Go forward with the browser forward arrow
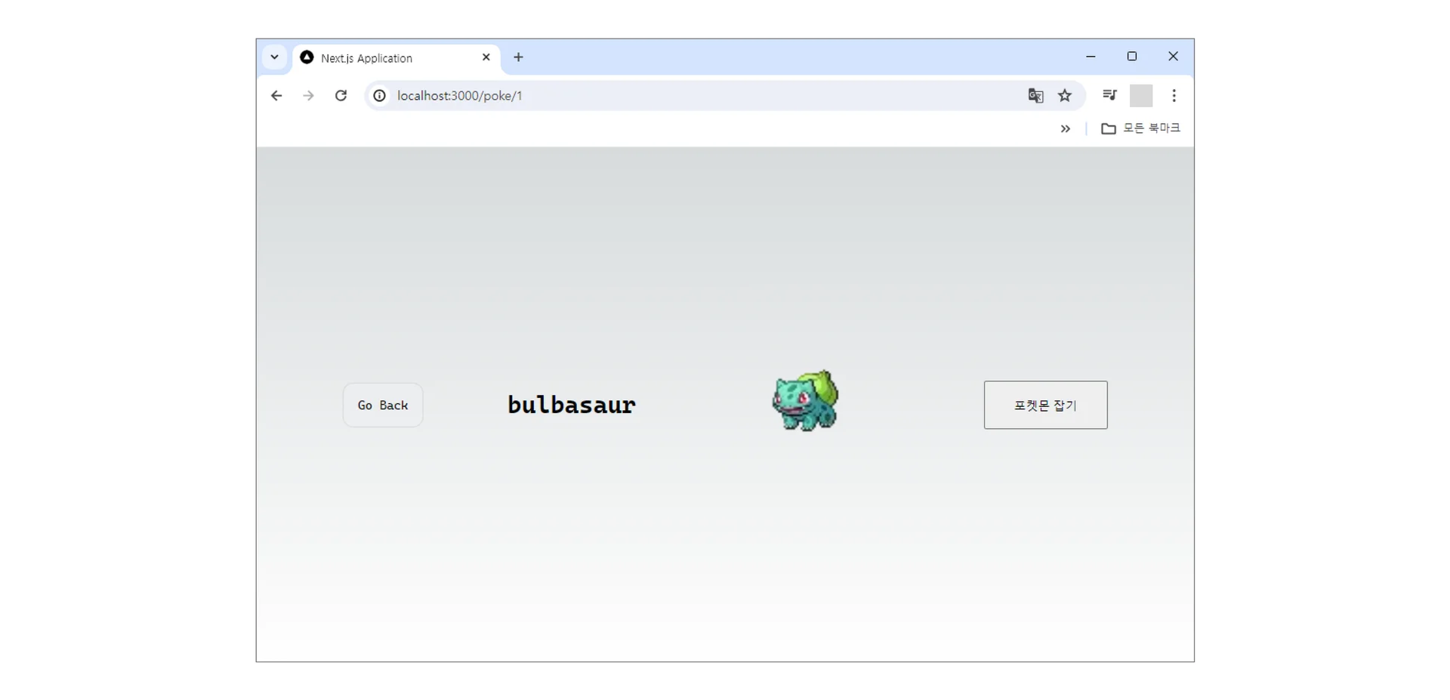1450x700 pixels. coord(308,96)
